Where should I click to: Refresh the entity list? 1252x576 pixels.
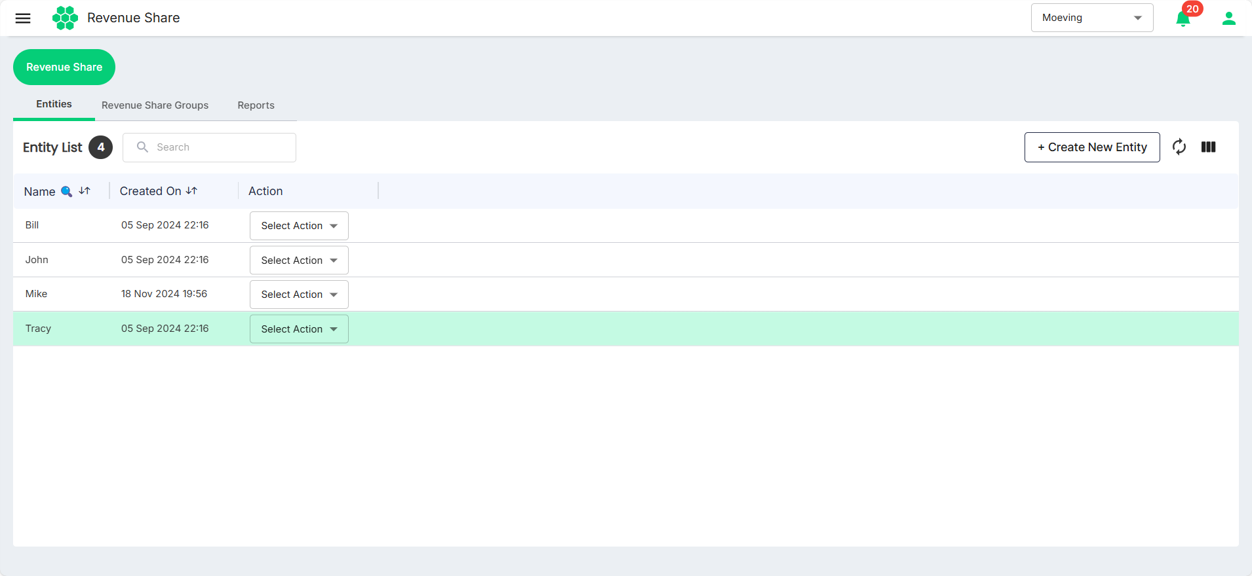pos(1179,147)
